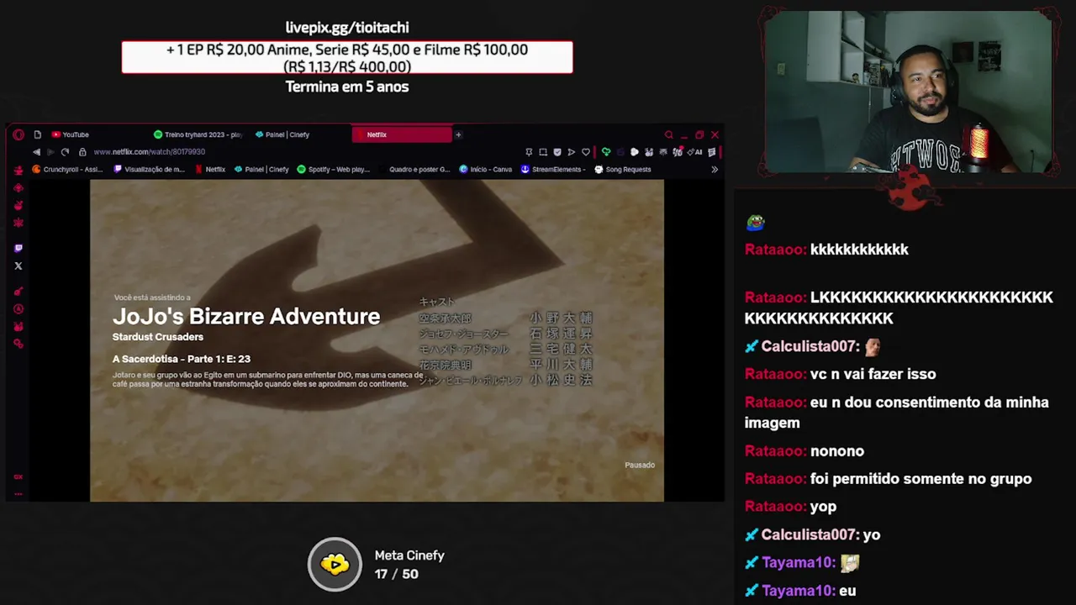Open the Início - Canva bookmark

[486, 169]
